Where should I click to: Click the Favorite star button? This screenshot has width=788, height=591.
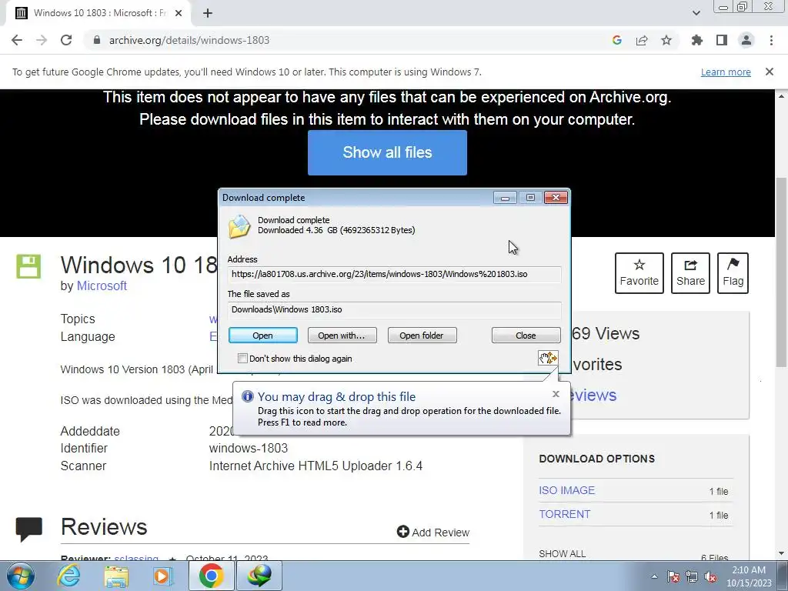click(x=639, y=273)
